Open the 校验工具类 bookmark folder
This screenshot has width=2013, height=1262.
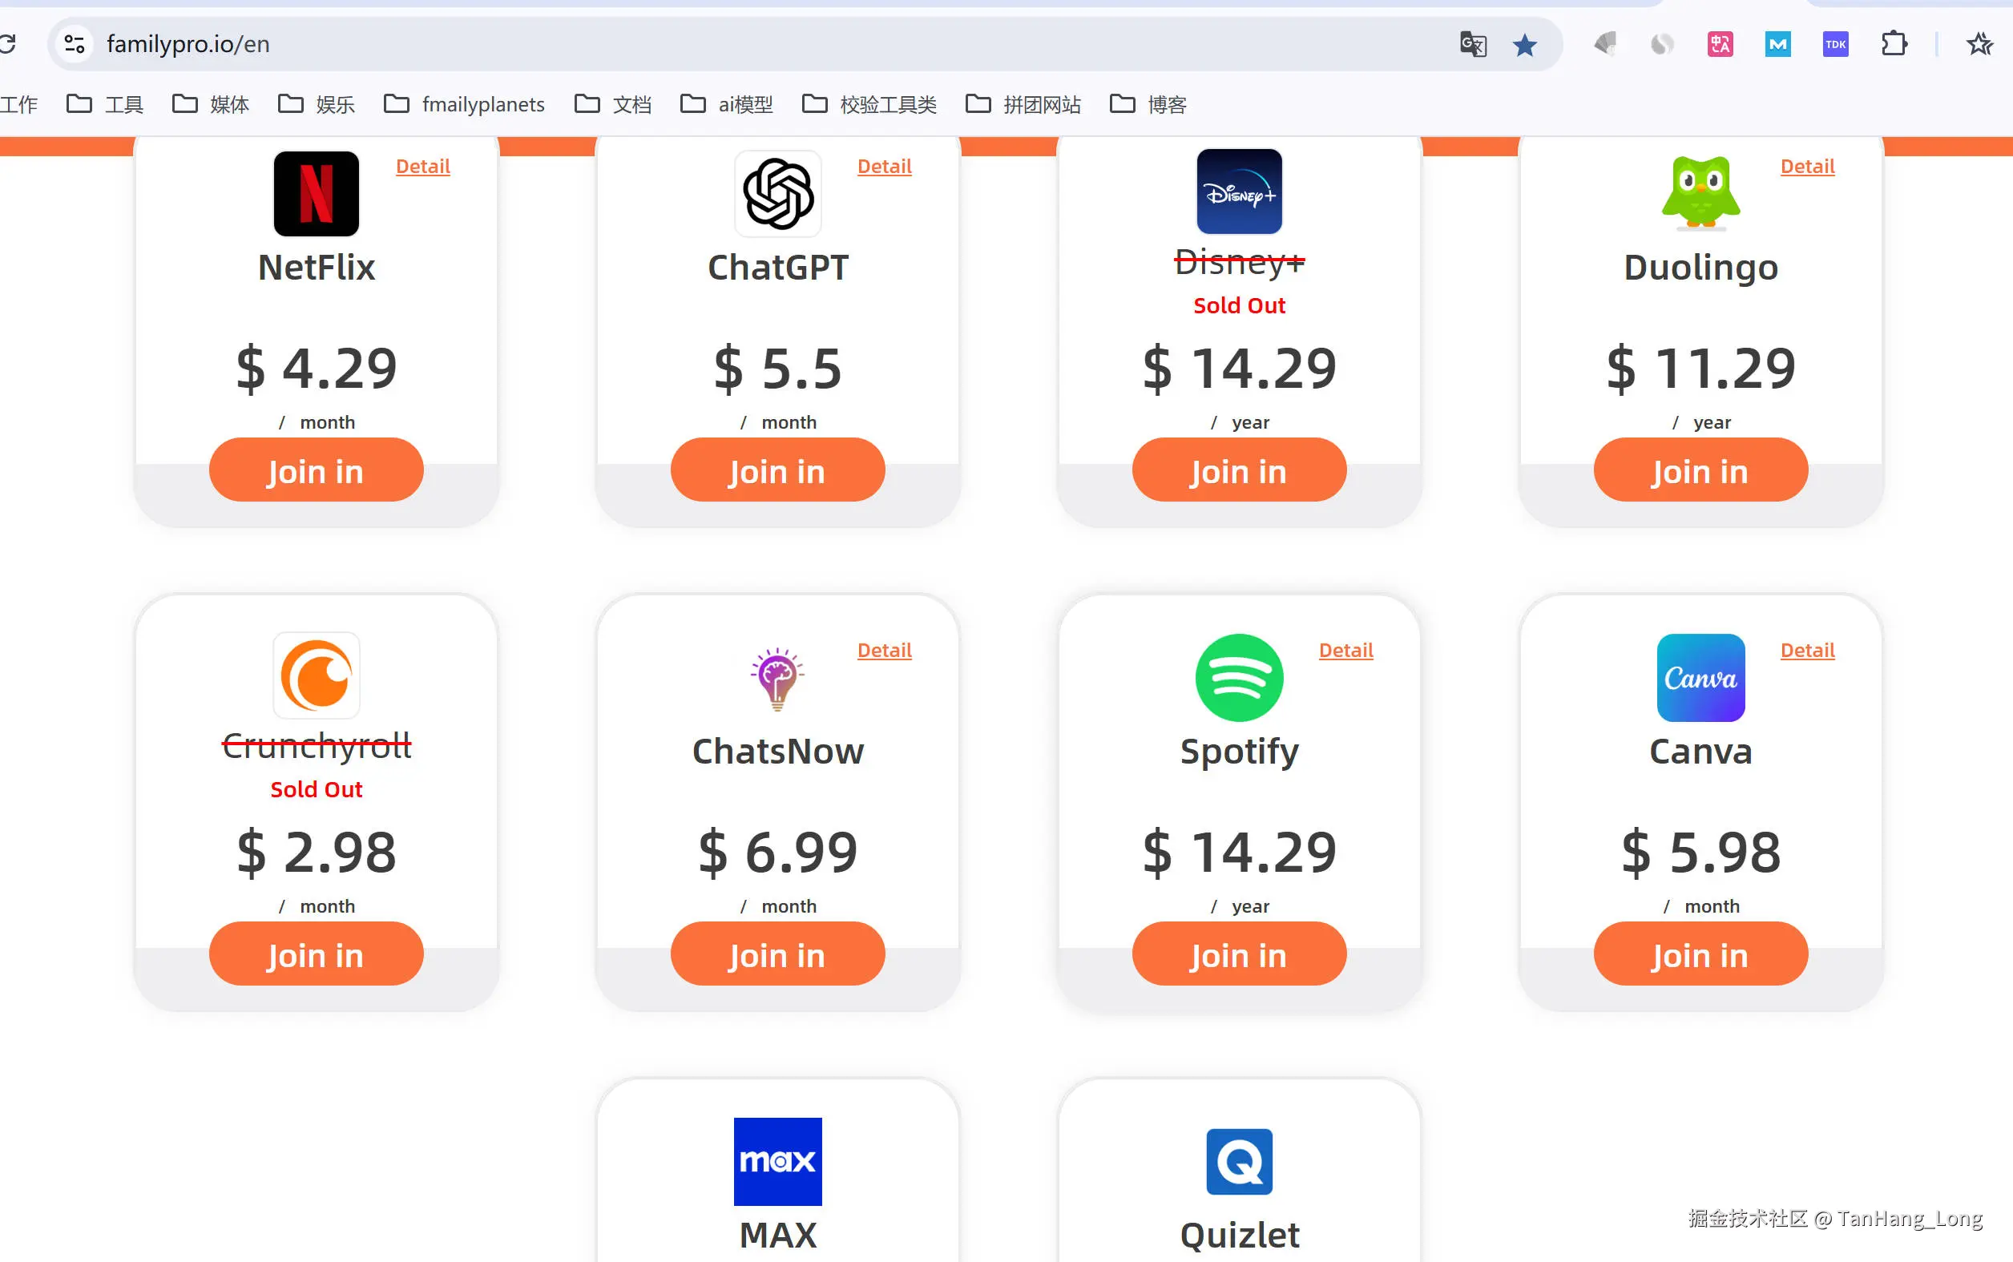point(869,104)
